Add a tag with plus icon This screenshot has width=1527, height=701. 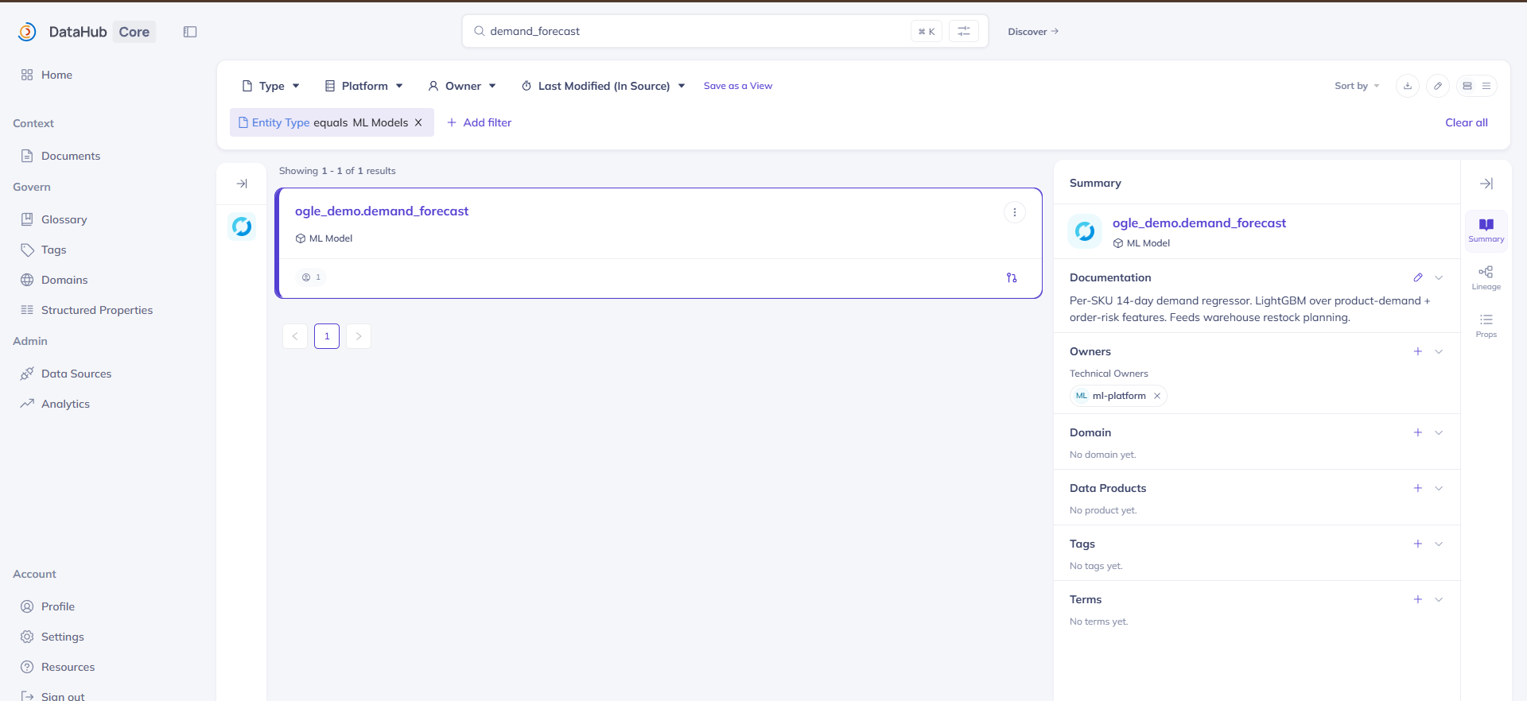point(1418,544)
